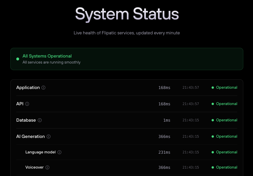Image resolution: width=253 pixels, height=176 pixels.
Task: Click the Application row's green status dot
Action: (x=213, y=88)
